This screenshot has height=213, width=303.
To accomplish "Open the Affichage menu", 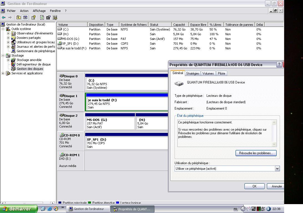I will point(39,11).
